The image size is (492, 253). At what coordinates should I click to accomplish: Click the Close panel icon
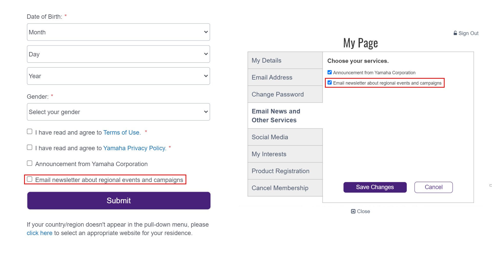pyautogui.click(x=353, y=211)
